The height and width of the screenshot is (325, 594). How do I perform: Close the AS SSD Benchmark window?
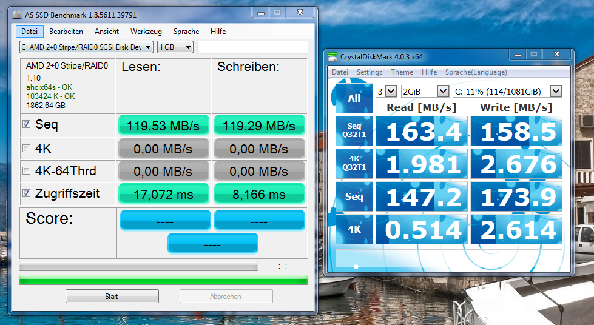(x=300, y=13)
